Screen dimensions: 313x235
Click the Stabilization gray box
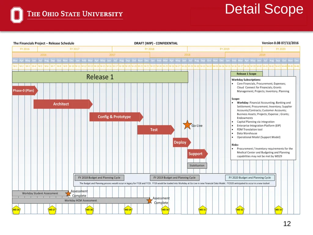pyautogui.click(x=197, y=166)
